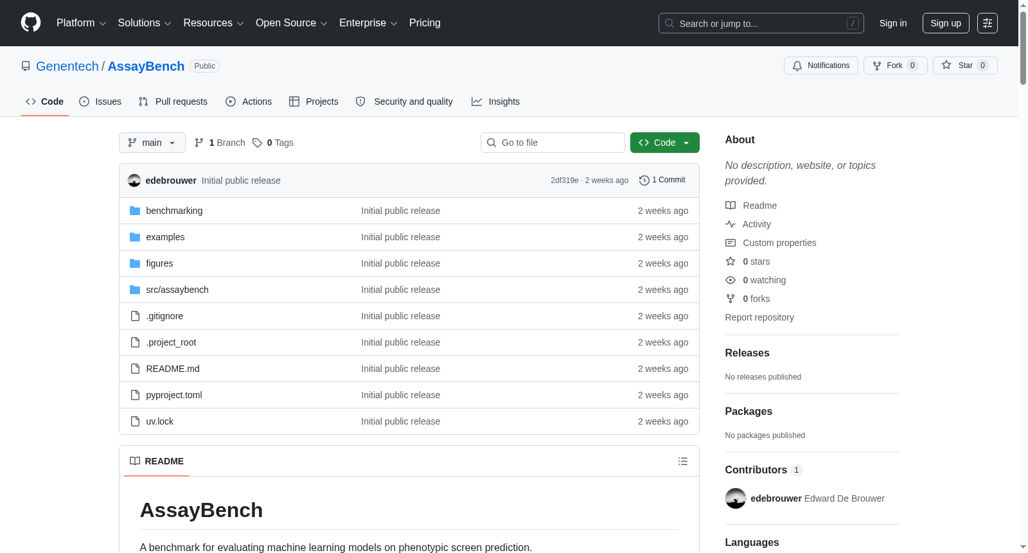The height and width of the screenshot is (553, 1028).
Task: Open commit hash 2df319e
Action: point(565,180)
